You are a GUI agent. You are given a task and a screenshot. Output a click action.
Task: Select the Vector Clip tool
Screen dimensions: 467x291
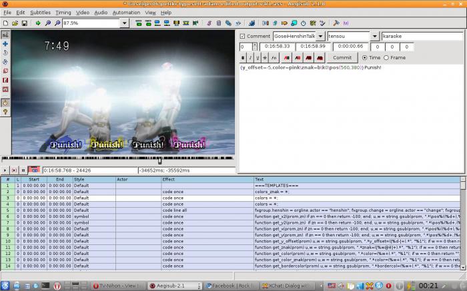pos(5,89)
